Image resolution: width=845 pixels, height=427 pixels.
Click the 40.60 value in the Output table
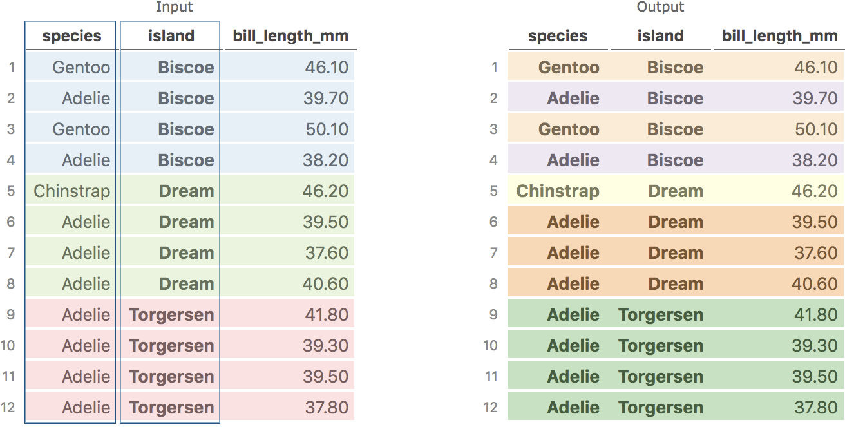(815, 284)
